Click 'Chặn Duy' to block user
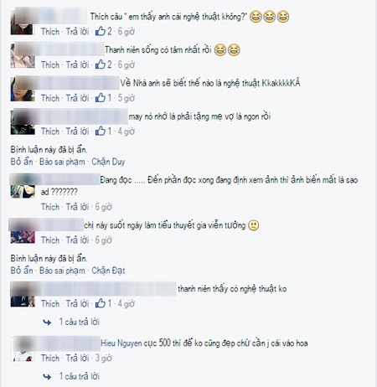 coord(108,162)
